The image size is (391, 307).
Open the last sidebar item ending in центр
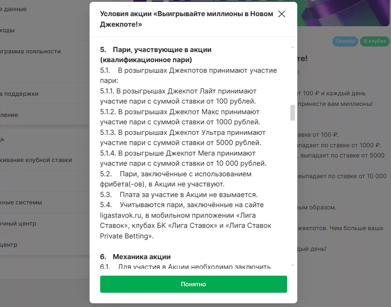point(9,245)
